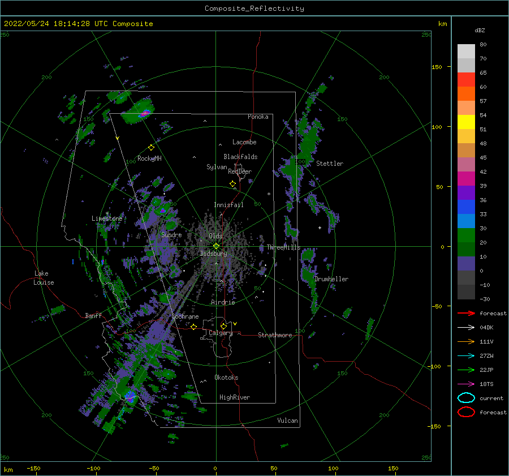The height and width of the screenshot is (476, 509).
Task: Click the red forecast ellipse icon
Action: click(x=466, y=412)
